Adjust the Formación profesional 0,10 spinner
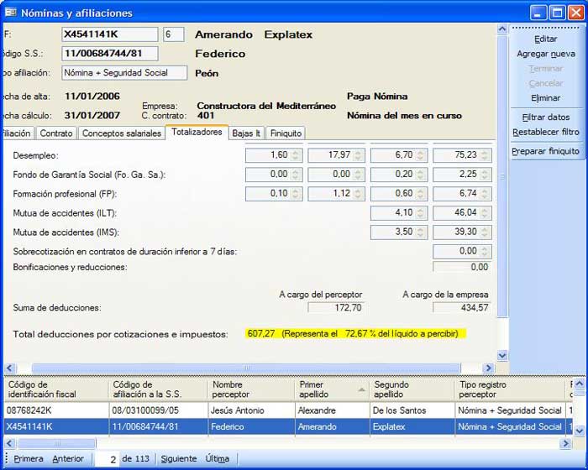Image resolution: width=588 pixels, height=470 pixels. (x=296, y=194)
